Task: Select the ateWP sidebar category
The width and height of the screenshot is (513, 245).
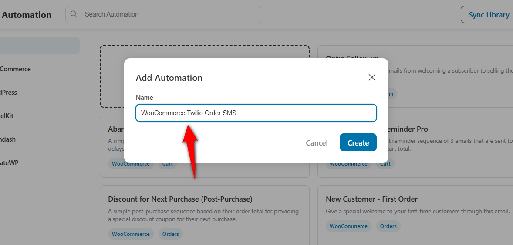Action: pyautogui.click(x=9, y=163)
